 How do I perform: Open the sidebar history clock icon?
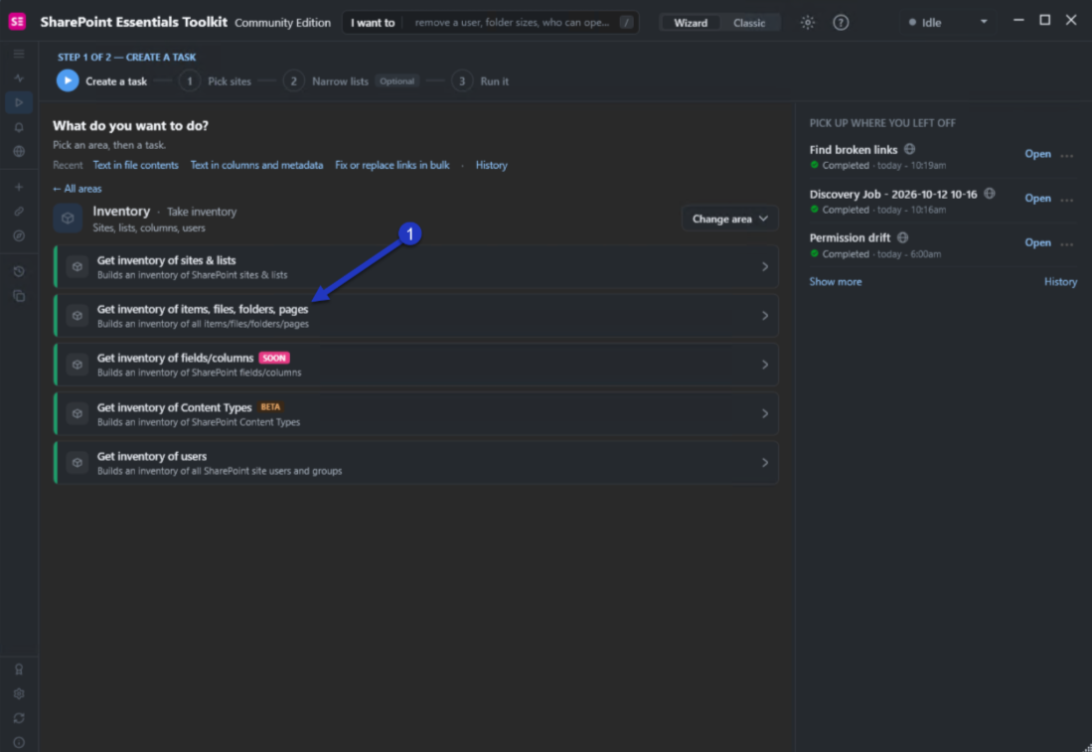(x=19, y=271)
